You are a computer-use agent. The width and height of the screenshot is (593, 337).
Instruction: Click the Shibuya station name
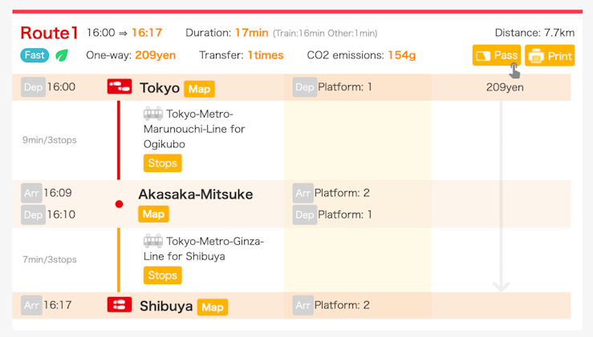[166, 307]
